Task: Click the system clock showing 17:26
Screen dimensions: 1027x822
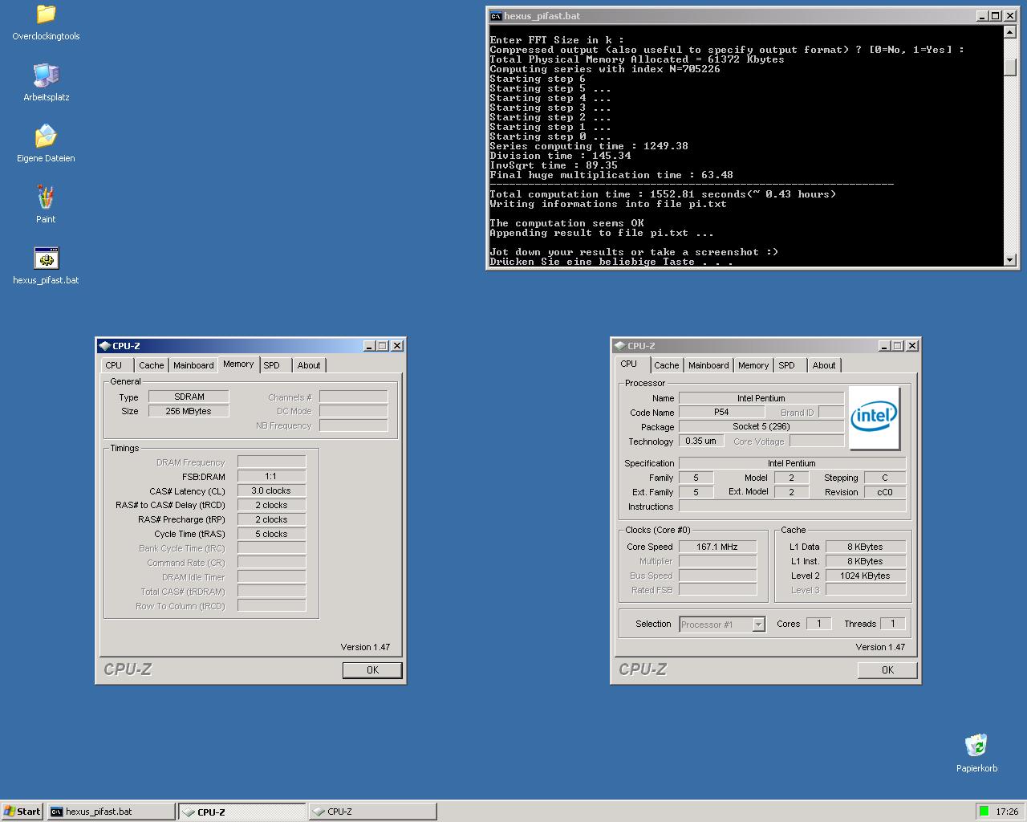Action: pyautogui.click(x=1007, y=812)
